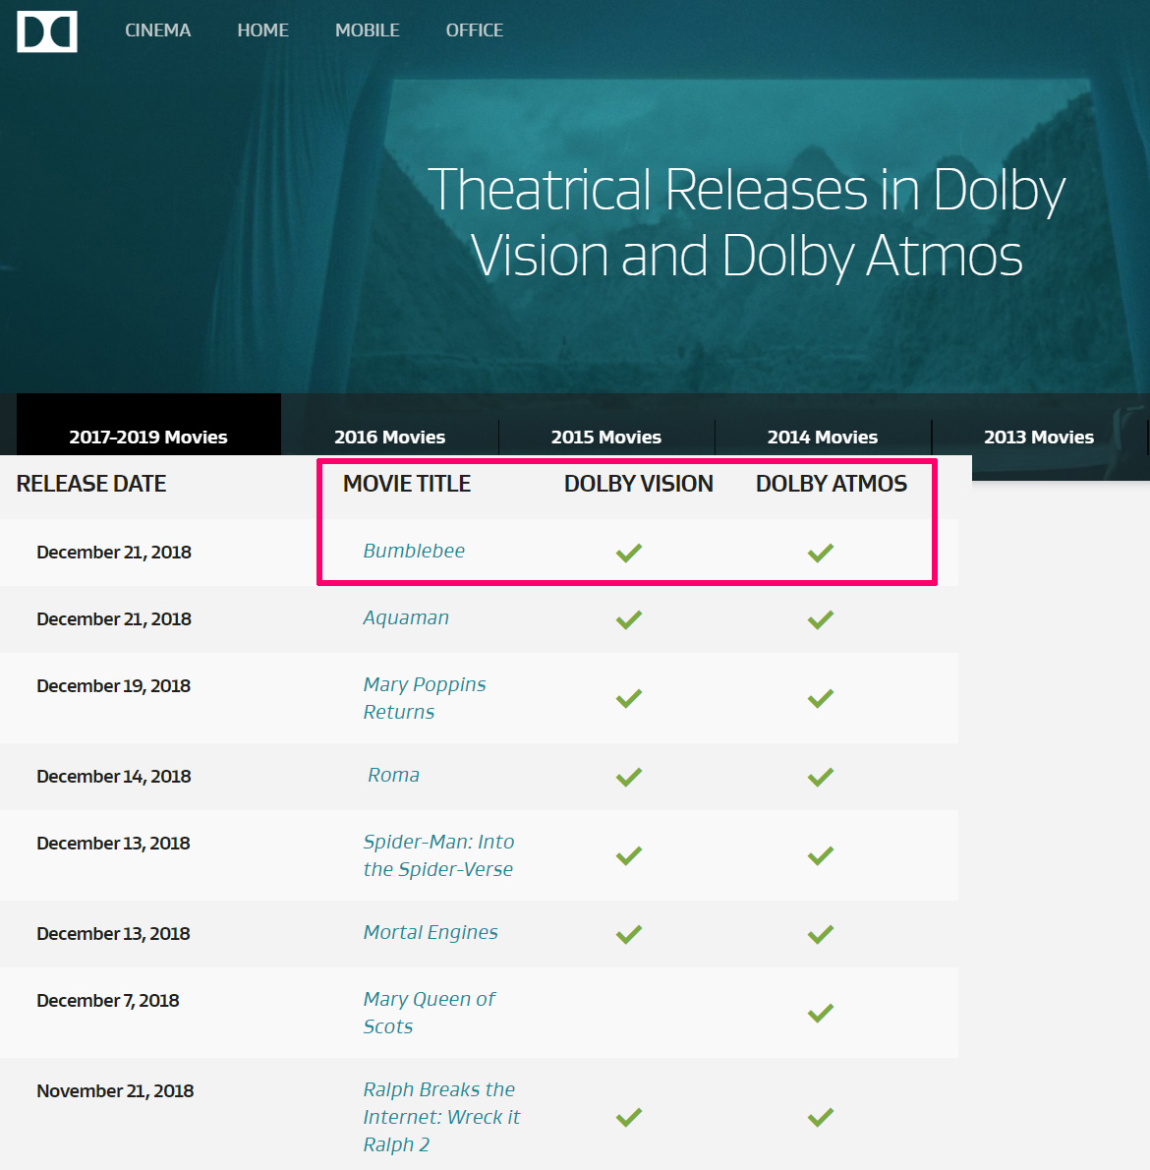1150x1170 pixels.
Task: Switch to the 2014 Movies tab
Action: pos(823,437)
